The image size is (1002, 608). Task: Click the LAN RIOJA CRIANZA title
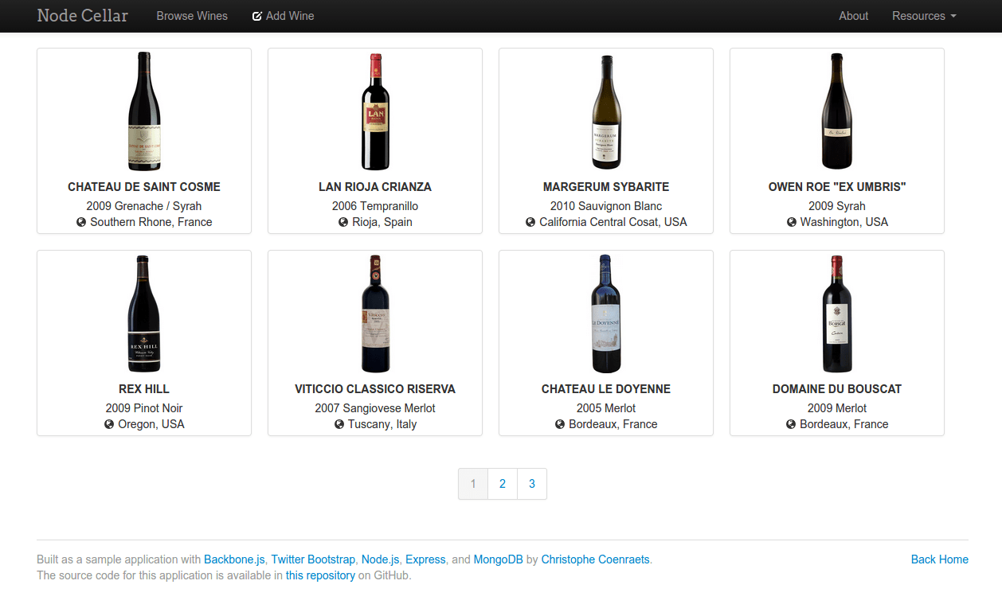pyautogui.click(x=375, y=187)
